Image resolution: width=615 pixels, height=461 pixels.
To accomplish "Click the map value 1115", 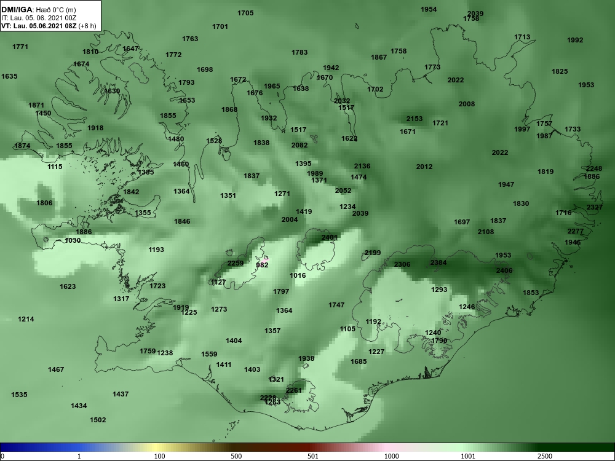I will pos(55,167).
